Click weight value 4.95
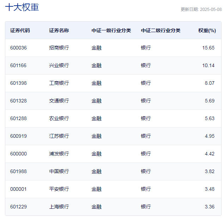Image resolution: width=224 pixels, height=219 pixels. pos(210,136)
